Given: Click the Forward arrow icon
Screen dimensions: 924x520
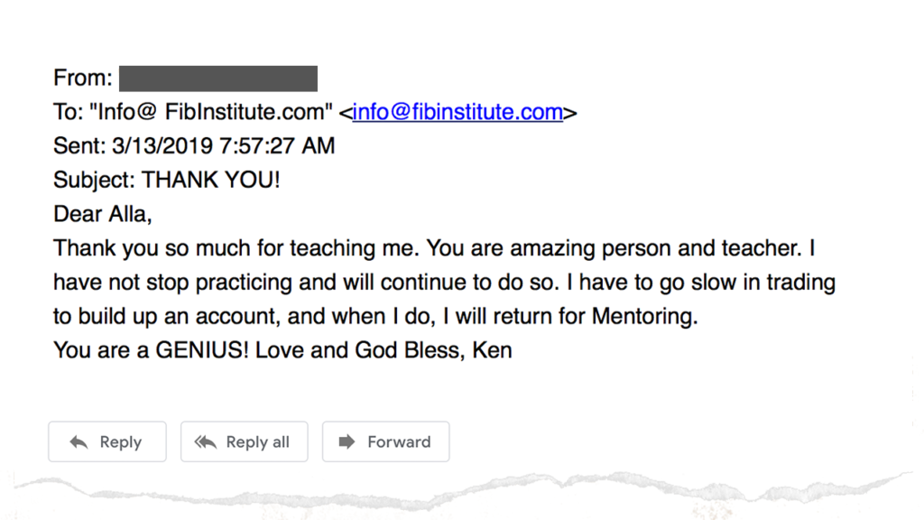Looking at the screenshot, I should pyautogui.click(x=347, y=441).
